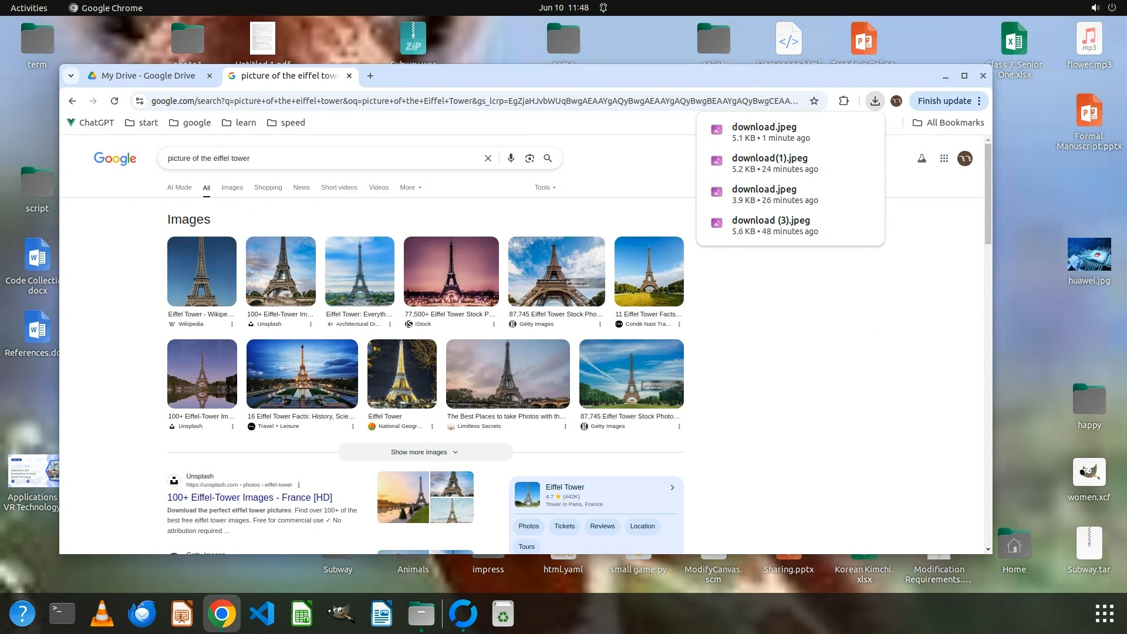
Task: Expand Show more images
Action: (x=424, y=452)
